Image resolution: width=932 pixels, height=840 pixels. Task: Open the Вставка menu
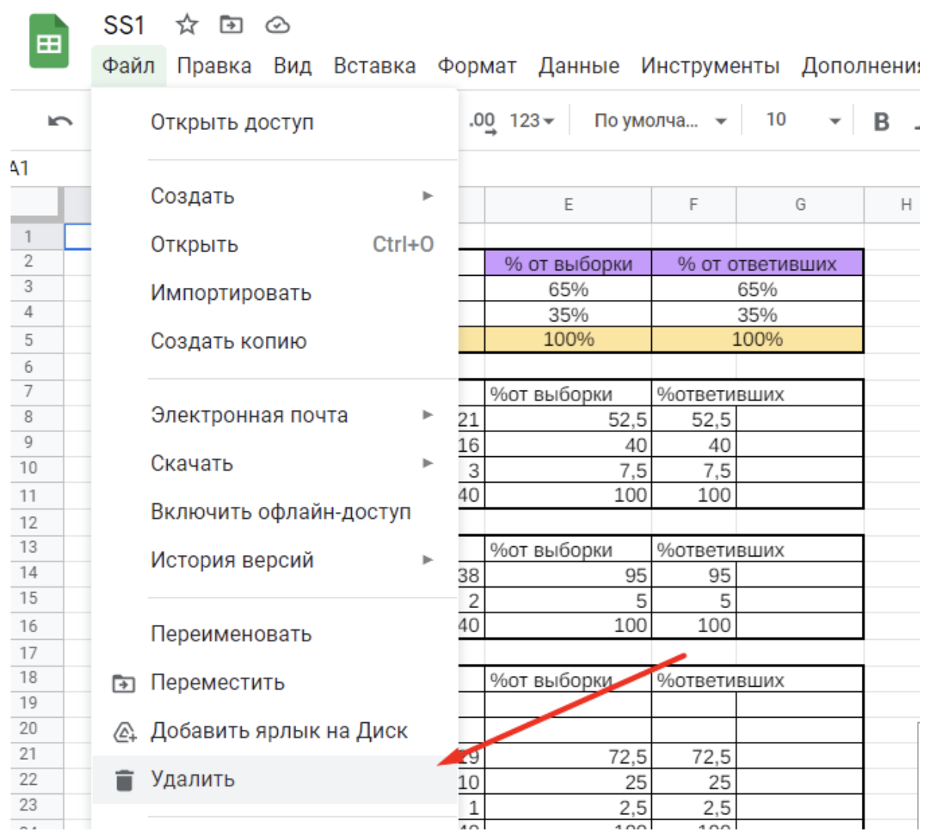point(375,66)
